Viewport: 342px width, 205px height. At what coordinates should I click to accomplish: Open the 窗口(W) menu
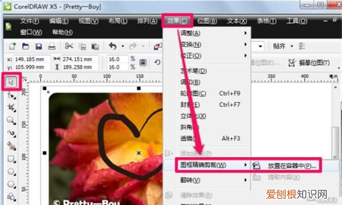click(x=31, y=32)
